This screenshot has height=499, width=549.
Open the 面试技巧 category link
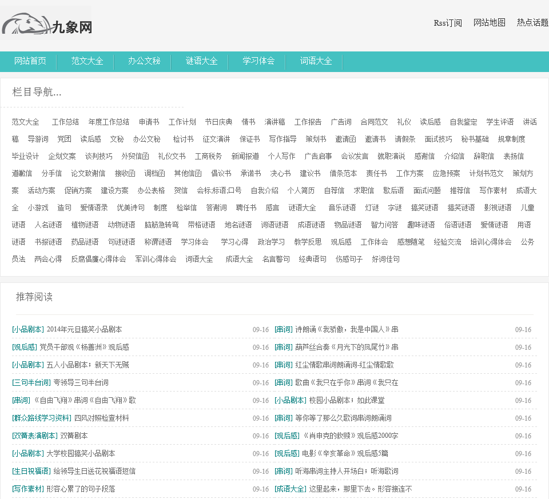pos(439,139)
